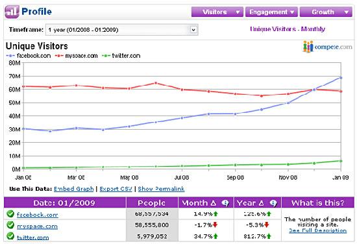
Task: Click the Jul 08 axis label
Action: pos(182,178)
